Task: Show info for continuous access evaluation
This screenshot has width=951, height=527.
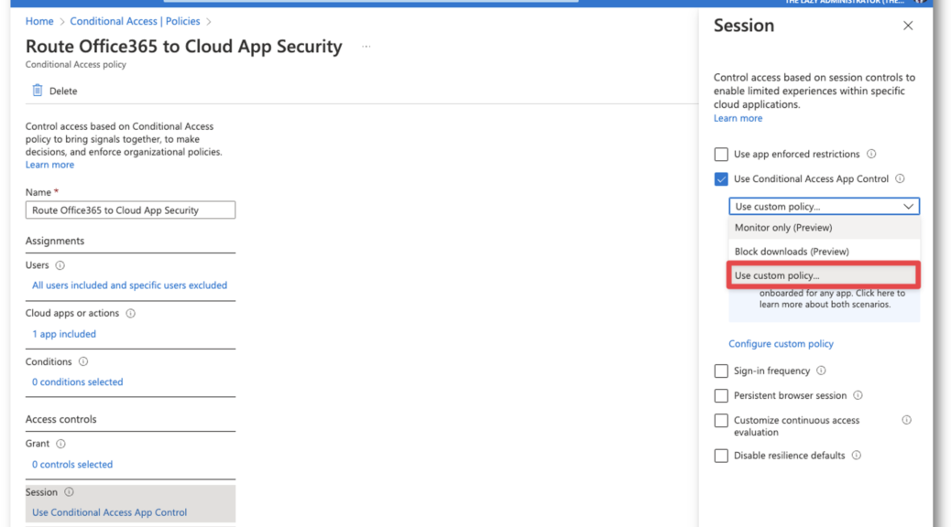Action: pos(907,420)
